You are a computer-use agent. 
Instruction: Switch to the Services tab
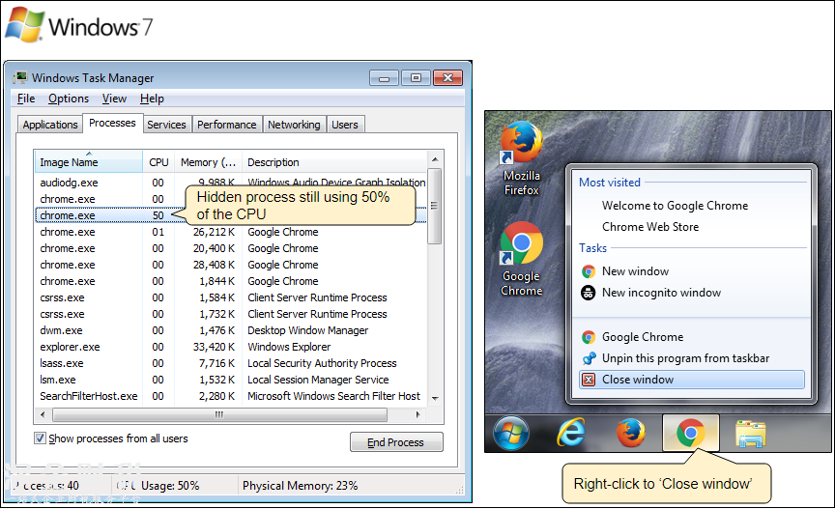click(166, 125)
